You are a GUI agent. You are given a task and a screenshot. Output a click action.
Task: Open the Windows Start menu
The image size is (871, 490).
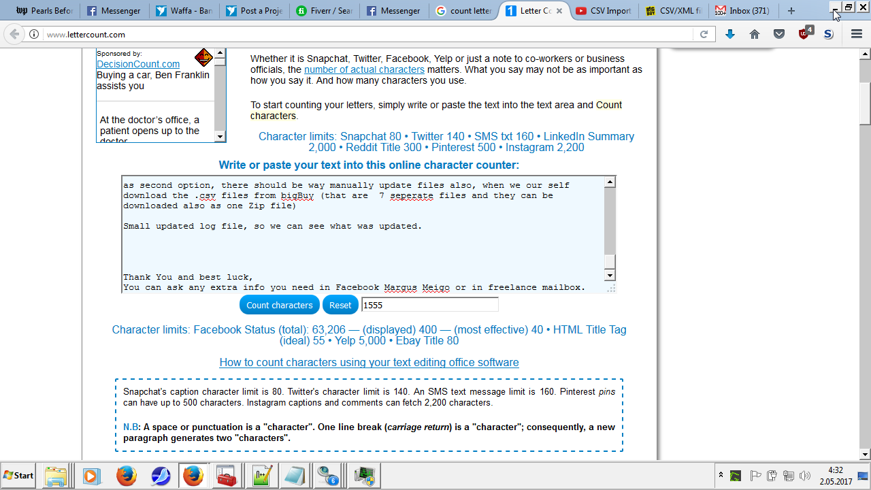[x=19, y=476]
